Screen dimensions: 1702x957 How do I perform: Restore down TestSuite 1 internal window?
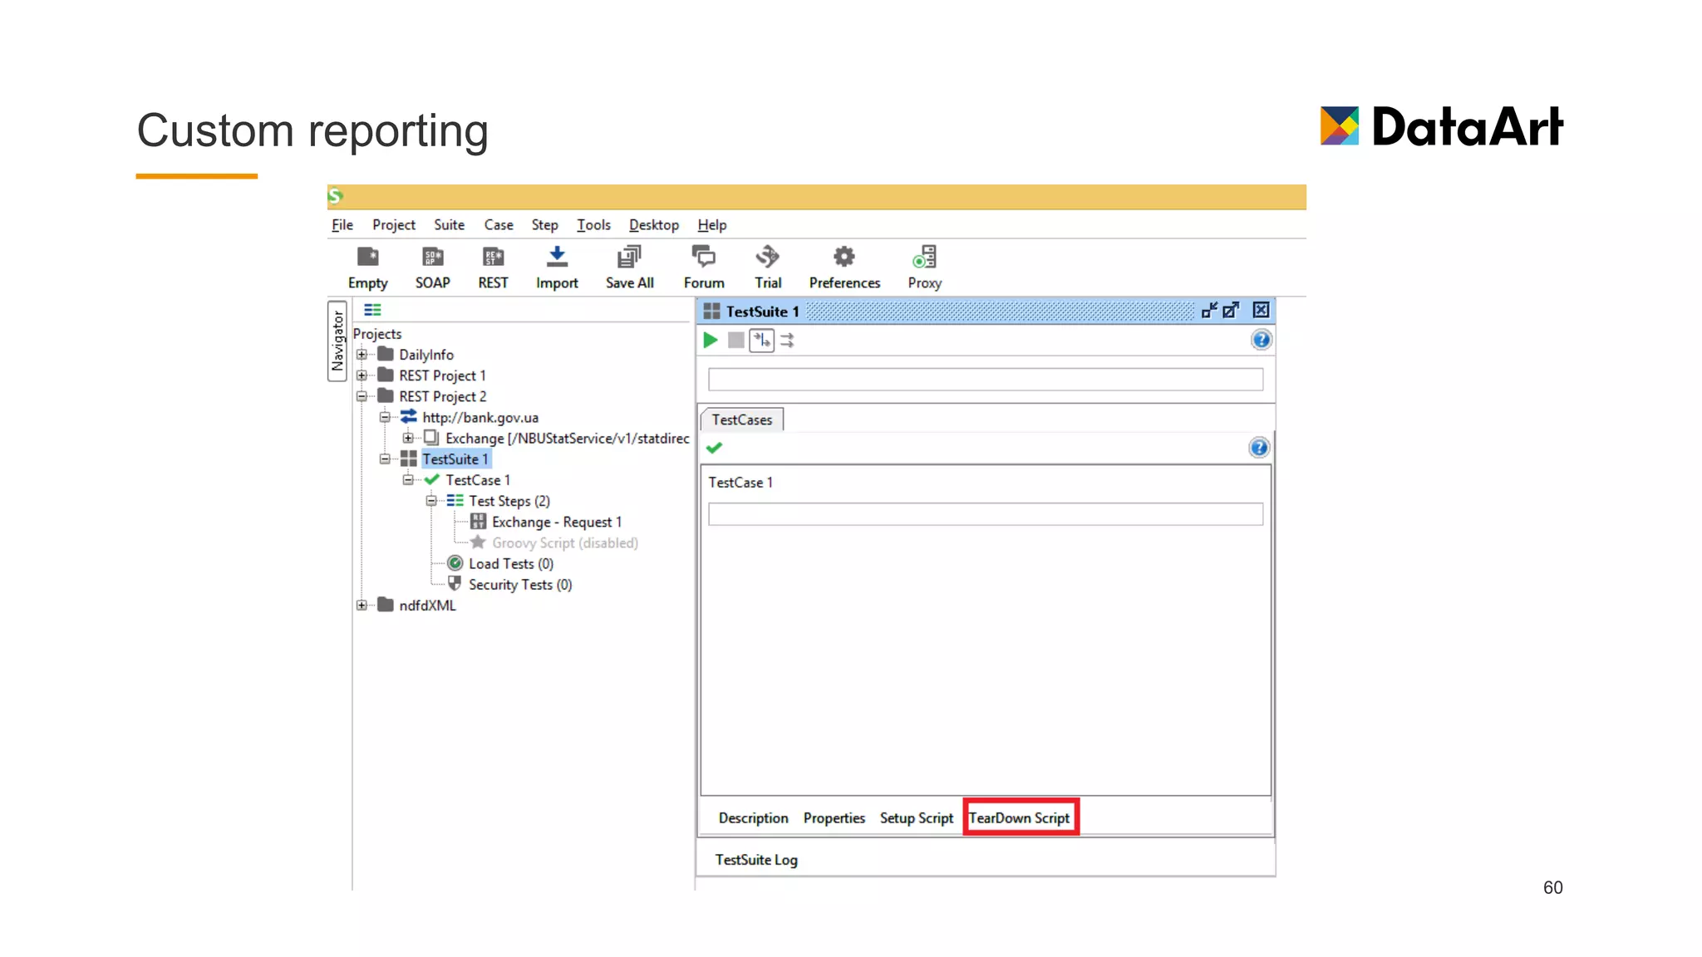(1209, 310)
